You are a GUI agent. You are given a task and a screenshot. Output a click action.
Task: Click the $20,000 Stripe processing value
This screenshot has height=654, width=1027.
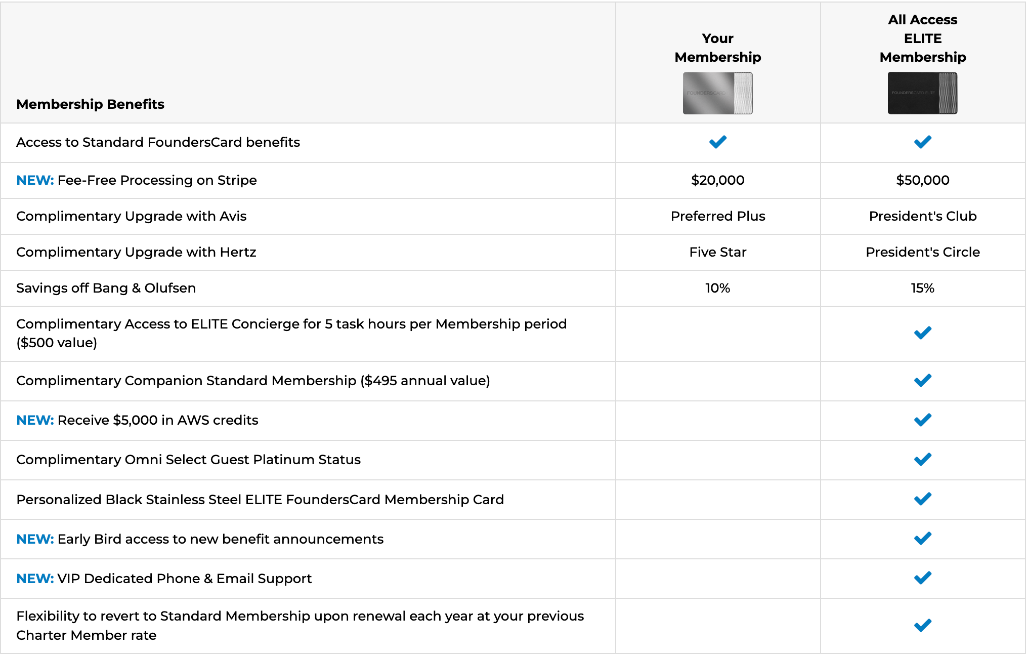717,180
